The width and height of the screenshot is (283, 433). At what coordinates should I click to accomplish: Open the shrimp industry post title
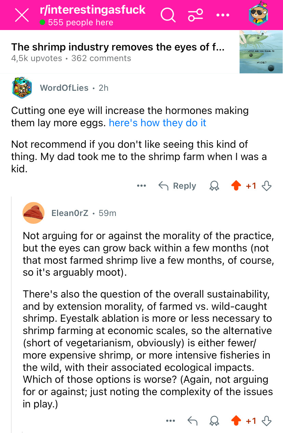coord(118,47)
